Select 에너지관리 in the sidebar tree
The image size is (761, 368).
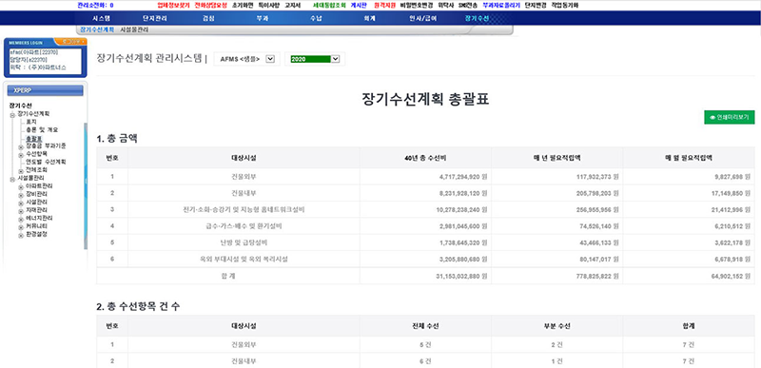point(39,218)
